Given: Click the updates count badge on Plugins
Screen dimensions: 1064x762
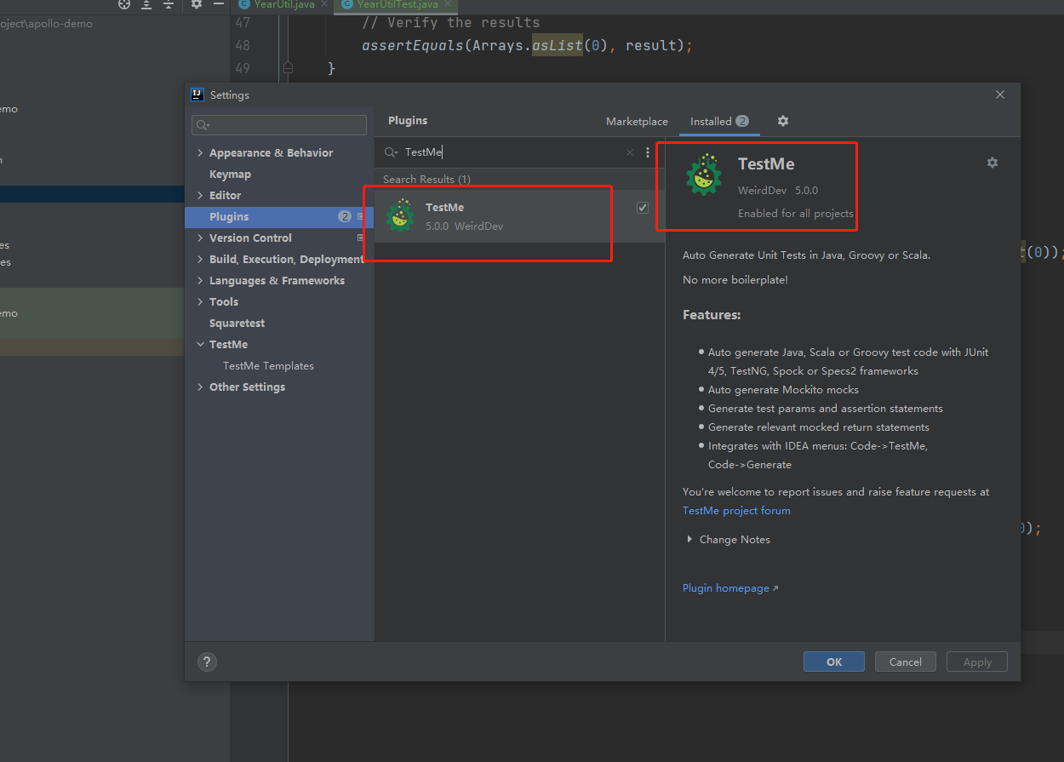Looking at the screenshot, I should 345,217.
